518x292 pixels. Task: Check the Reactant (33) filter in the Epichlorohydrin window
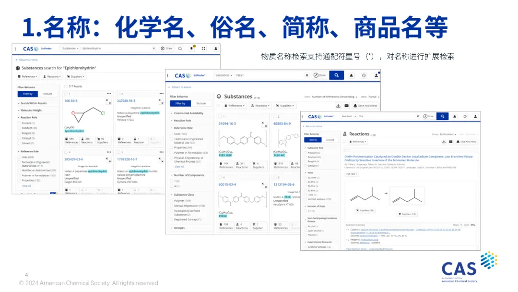[19, 128]
